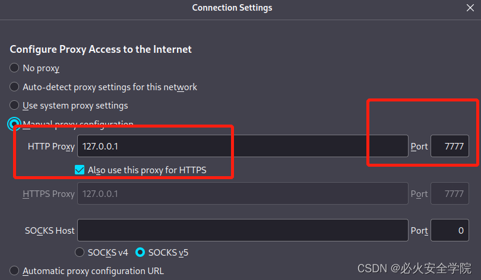Click the SOCKS Host Port field
Viewport: 481px width, 280px height.
tap(450, 231)
